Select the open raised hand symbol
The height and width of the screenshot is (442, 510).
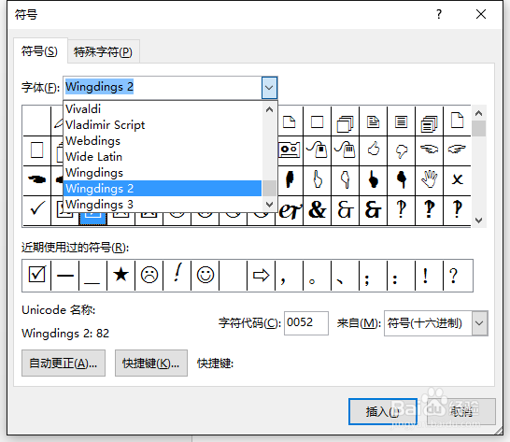click(429, 180)
